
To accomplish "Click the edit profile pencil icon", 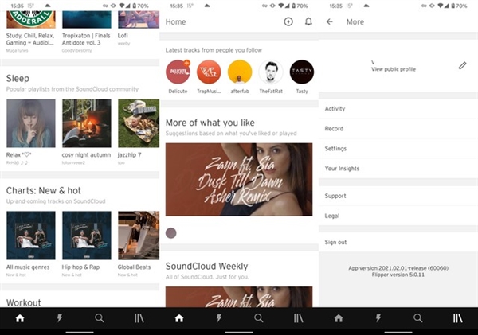I will point(462,65).
